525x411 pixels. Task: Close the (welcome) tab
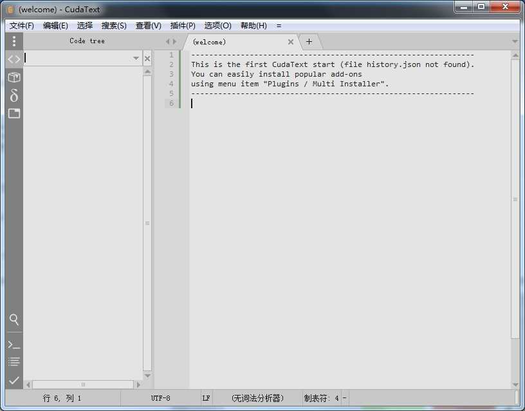291,42
